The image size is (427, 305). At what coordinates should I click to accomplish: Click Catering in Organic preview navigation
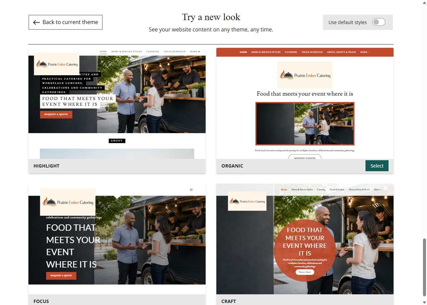point(291,52)
